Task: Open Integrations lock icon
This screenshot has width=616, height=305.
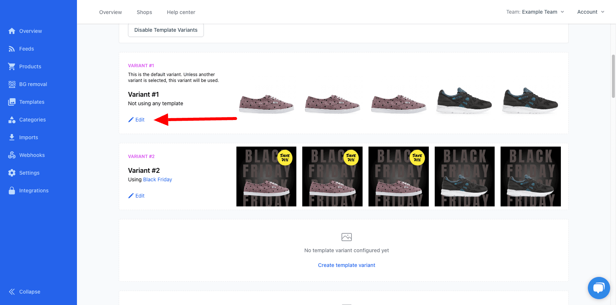Action: tap(12, 191)
